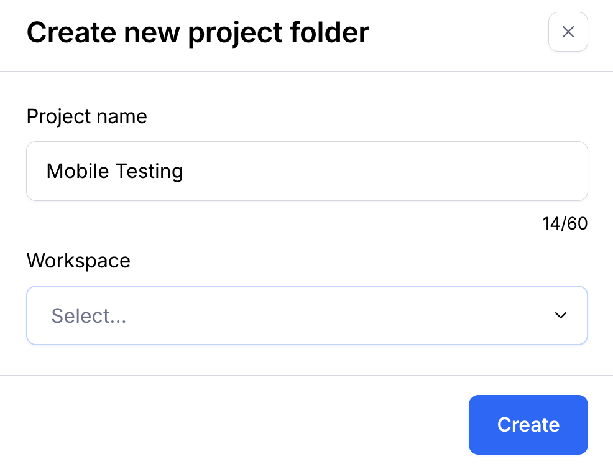Submit the new project folder with Create
Viewport: 613px width, 469px height.
coord(528,425)
